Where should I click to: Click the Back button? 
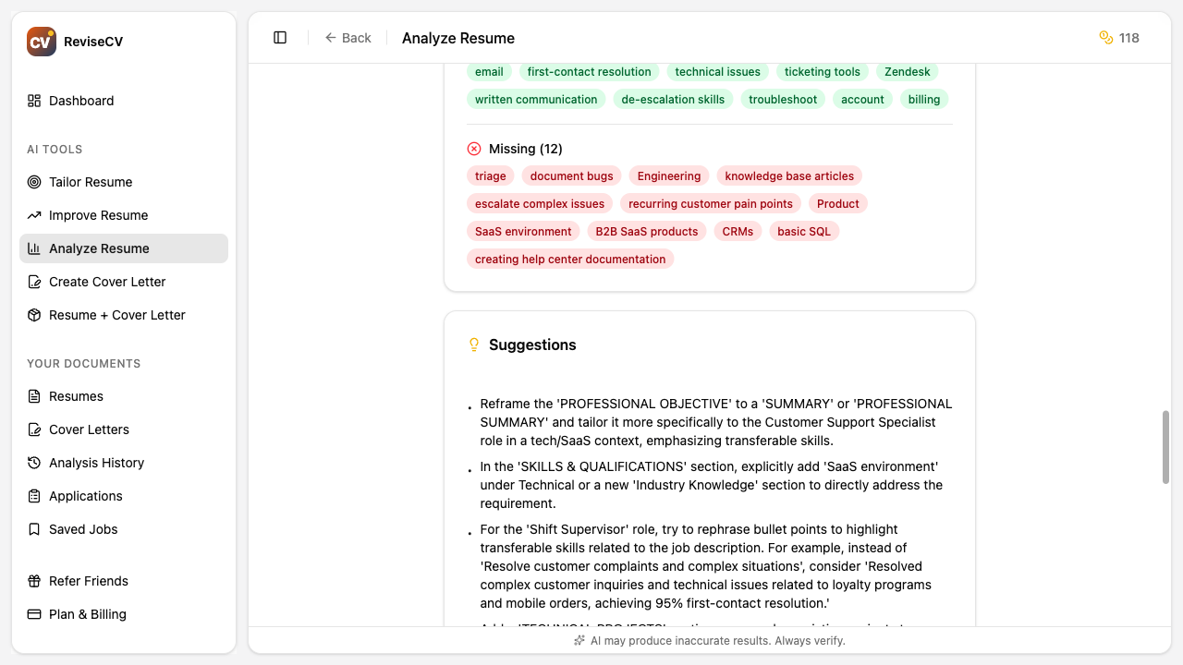pos(348,38)
